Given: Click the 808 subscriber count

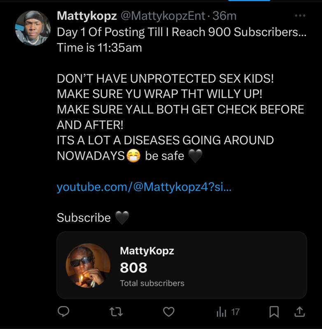Looking at the screenshot, I should (x=133, y=268).
